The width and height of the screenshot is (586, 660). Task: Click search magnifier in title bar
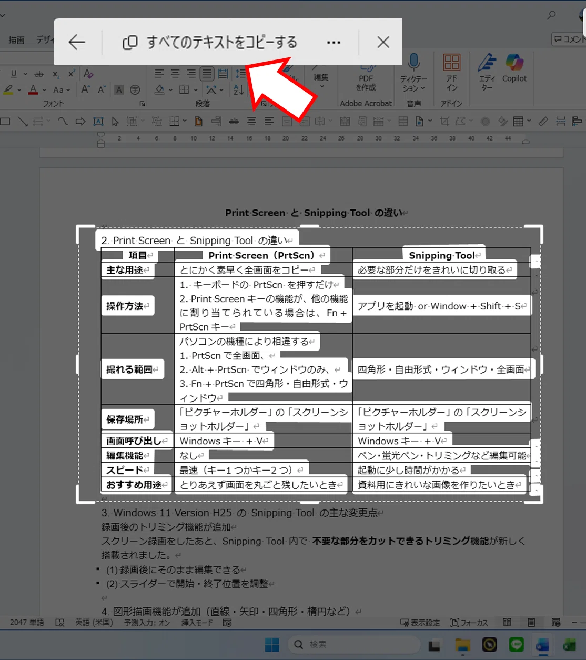pos(551,15)
